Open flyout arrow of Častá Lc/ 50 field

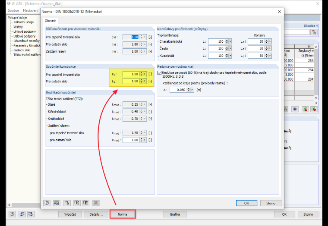[270, 48]
